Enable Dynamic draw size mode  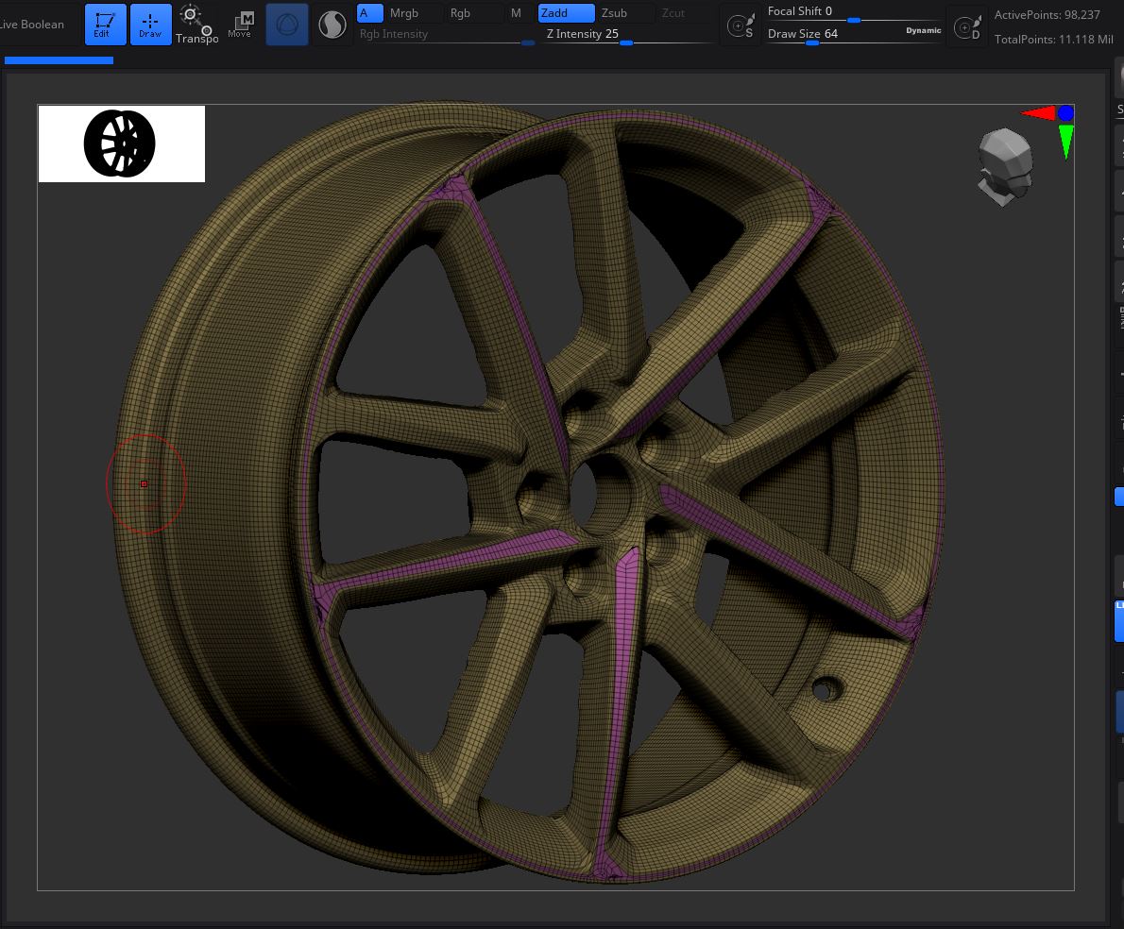coord(923,29)
